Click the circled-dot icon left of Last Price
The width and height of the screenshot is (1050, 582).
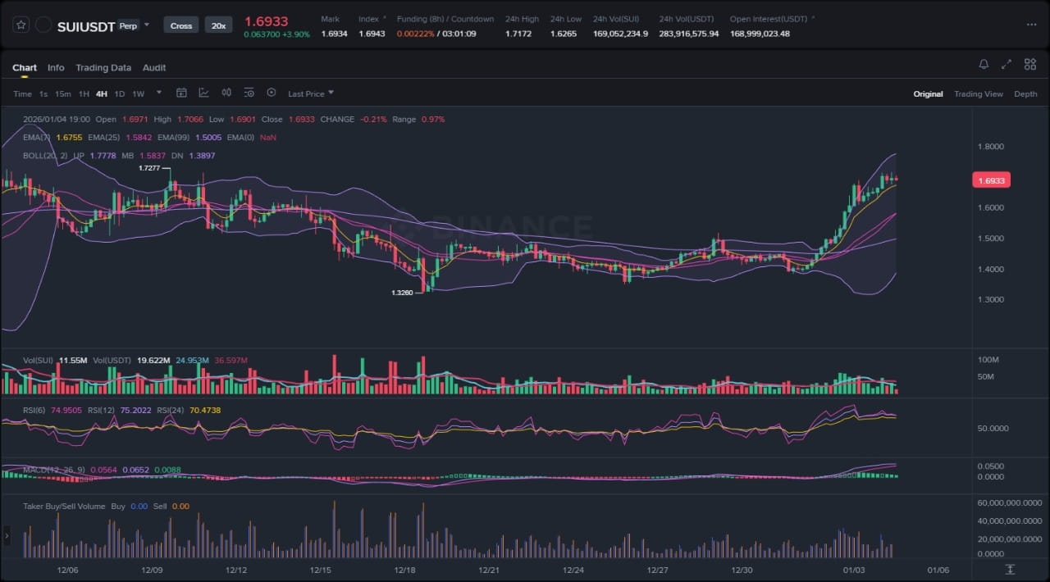click(x=272, y=93)
